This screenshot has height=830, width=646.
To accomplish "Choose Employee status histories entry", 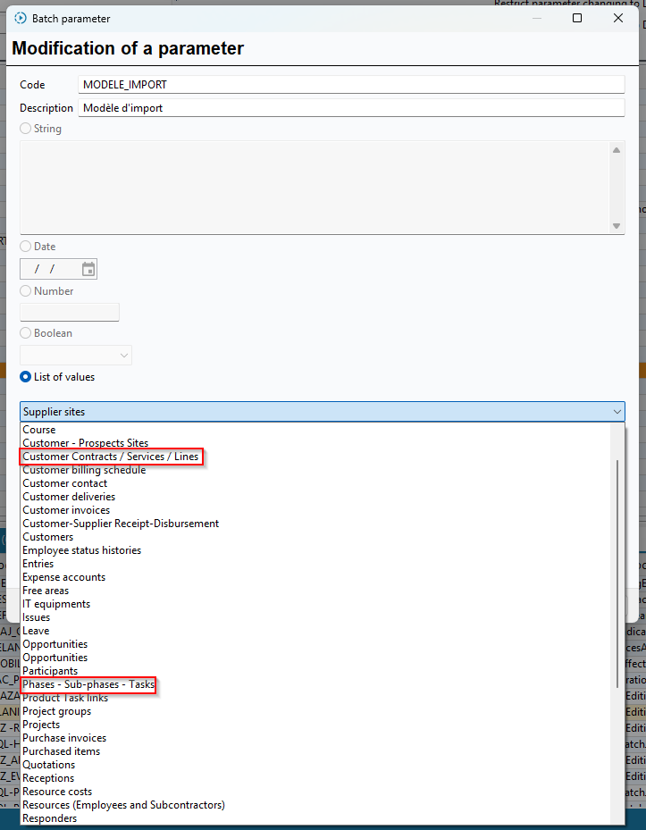I will [81, 550].
